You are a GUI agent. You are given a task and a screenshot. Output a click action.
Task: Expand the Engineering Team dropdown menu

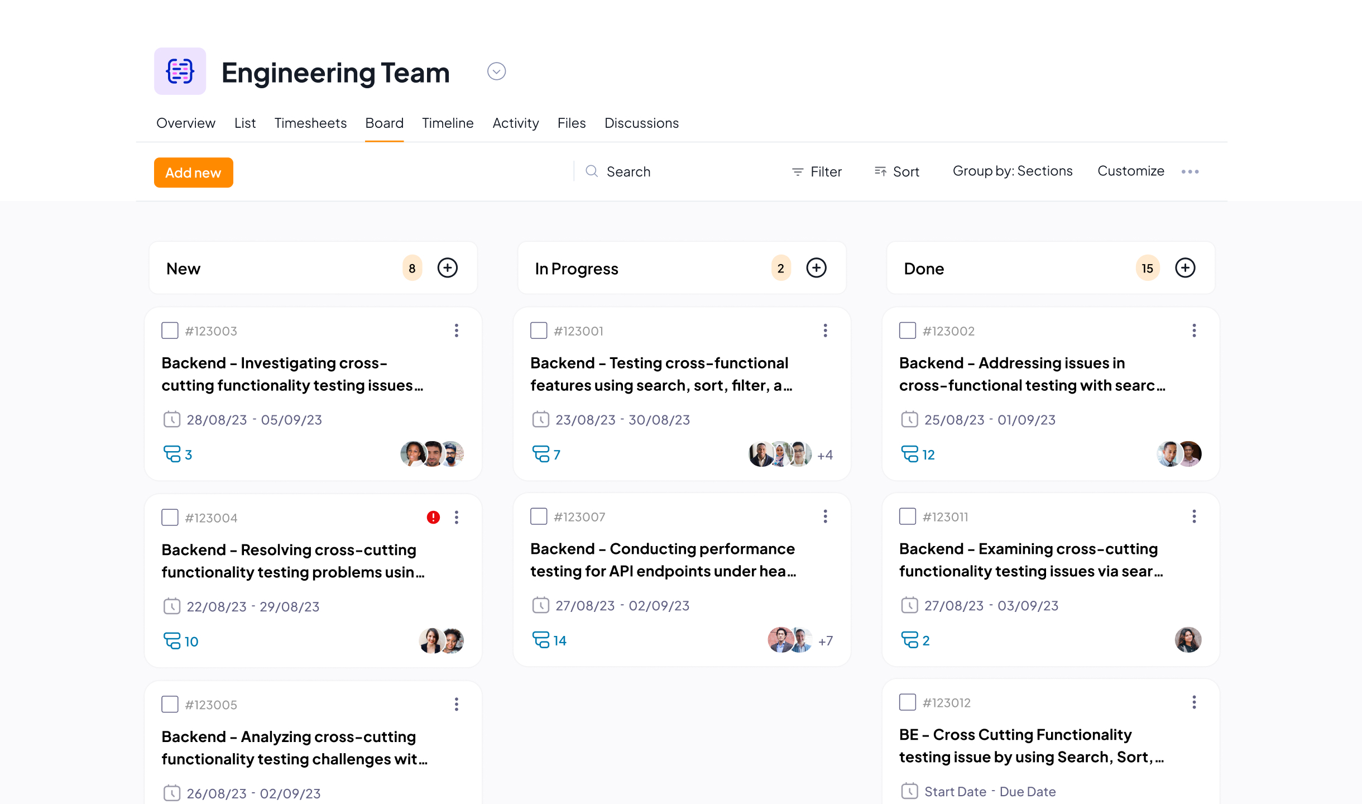point(496,71)
